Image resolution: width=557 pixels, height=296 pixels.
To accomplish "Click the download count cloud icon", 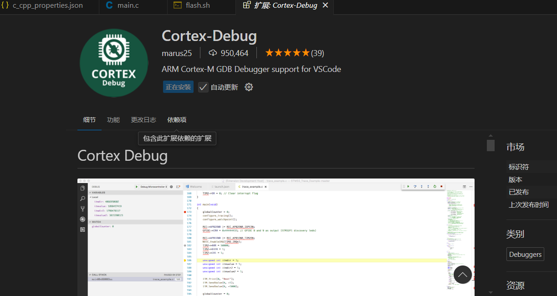I will (213, 53).
